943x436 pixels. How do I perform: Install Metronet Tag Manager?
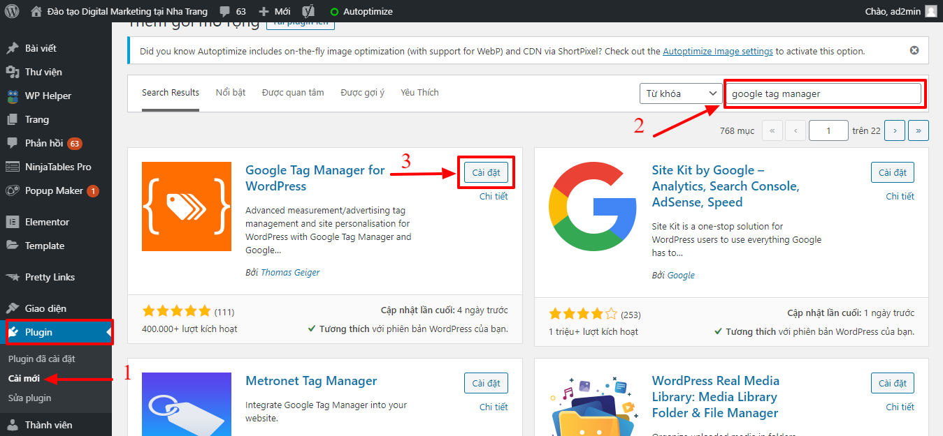click(x=487, y=383)
